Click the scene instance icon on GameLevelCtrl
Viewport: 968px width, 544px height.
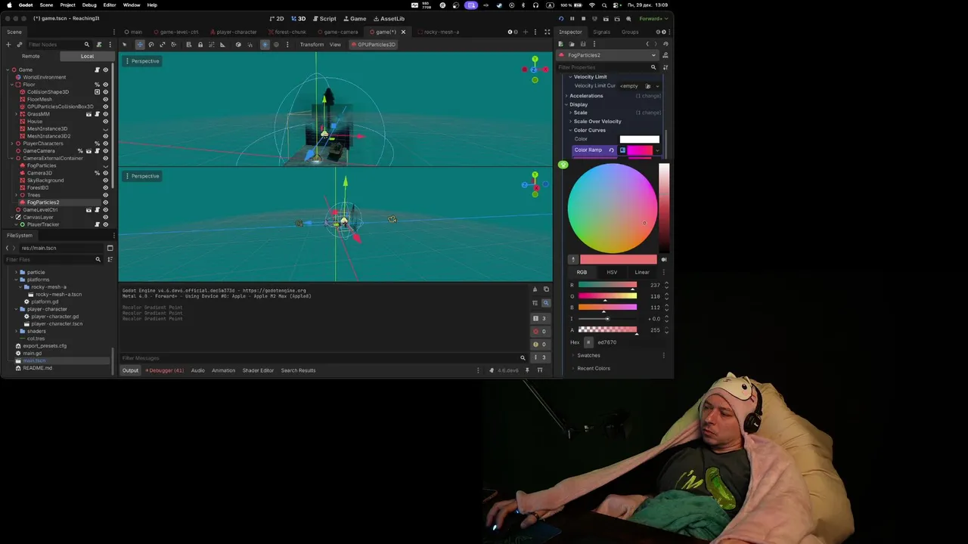(88, 210)
